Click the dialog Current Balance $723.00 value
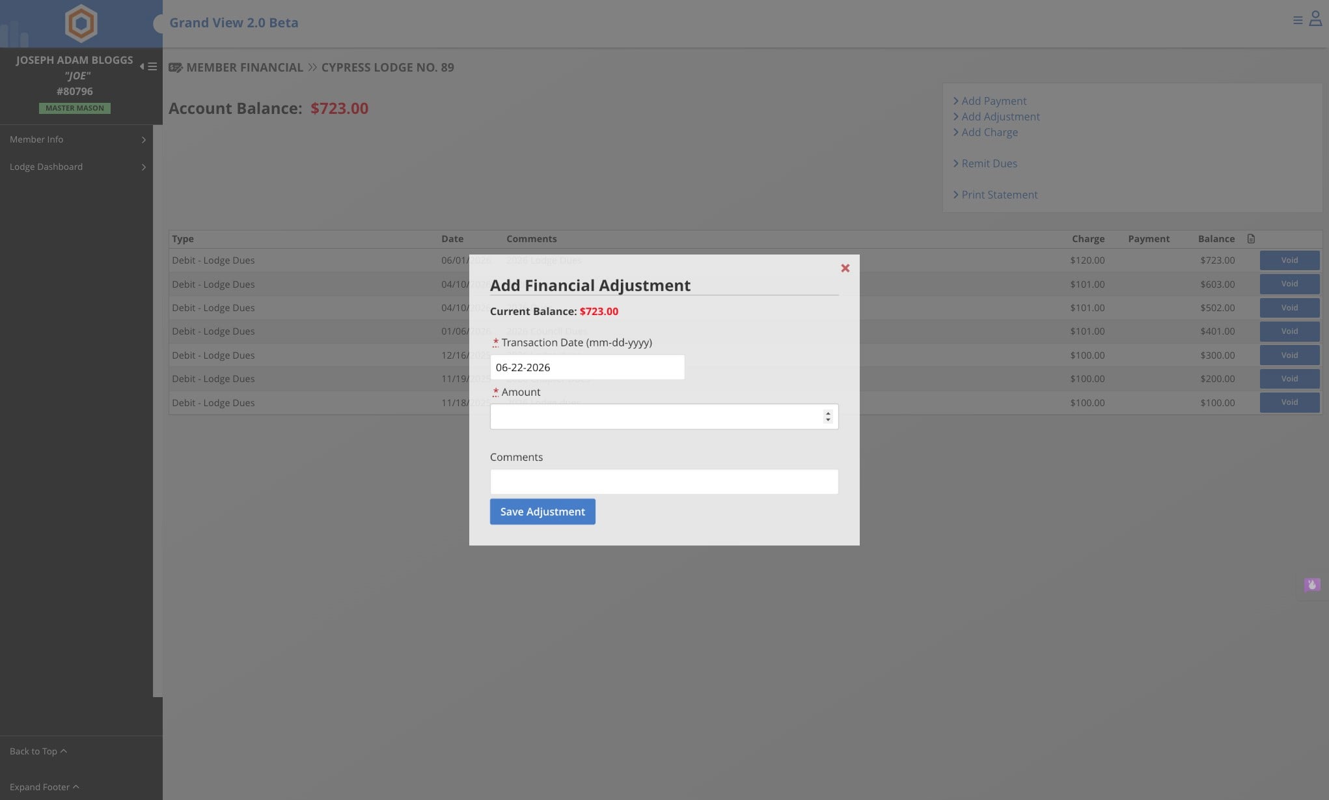This screenshot has height=800, width=1329. [599, 312]
